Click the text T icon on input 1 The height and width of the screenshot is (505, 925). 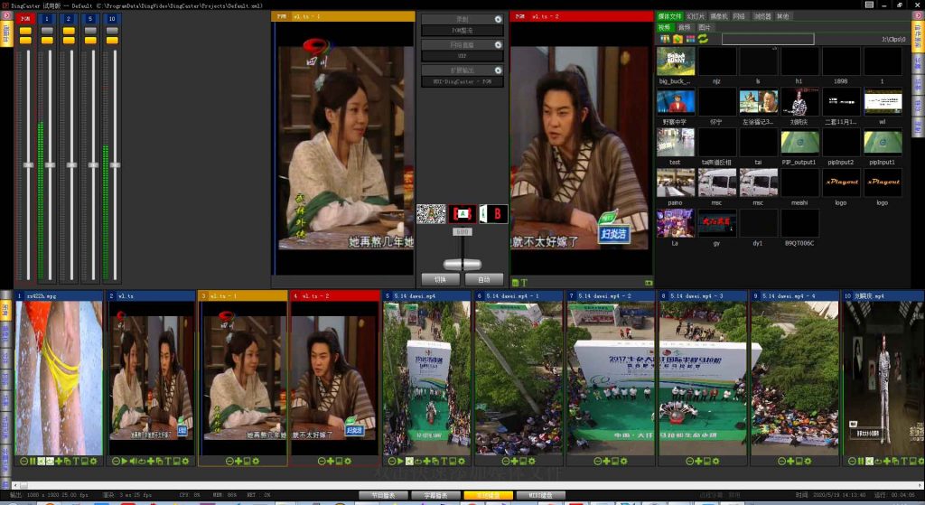coord(76,461)
